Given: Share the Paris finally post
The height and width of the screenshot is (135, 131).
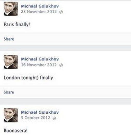Looking at the screenshot, I should click(9, 39).
